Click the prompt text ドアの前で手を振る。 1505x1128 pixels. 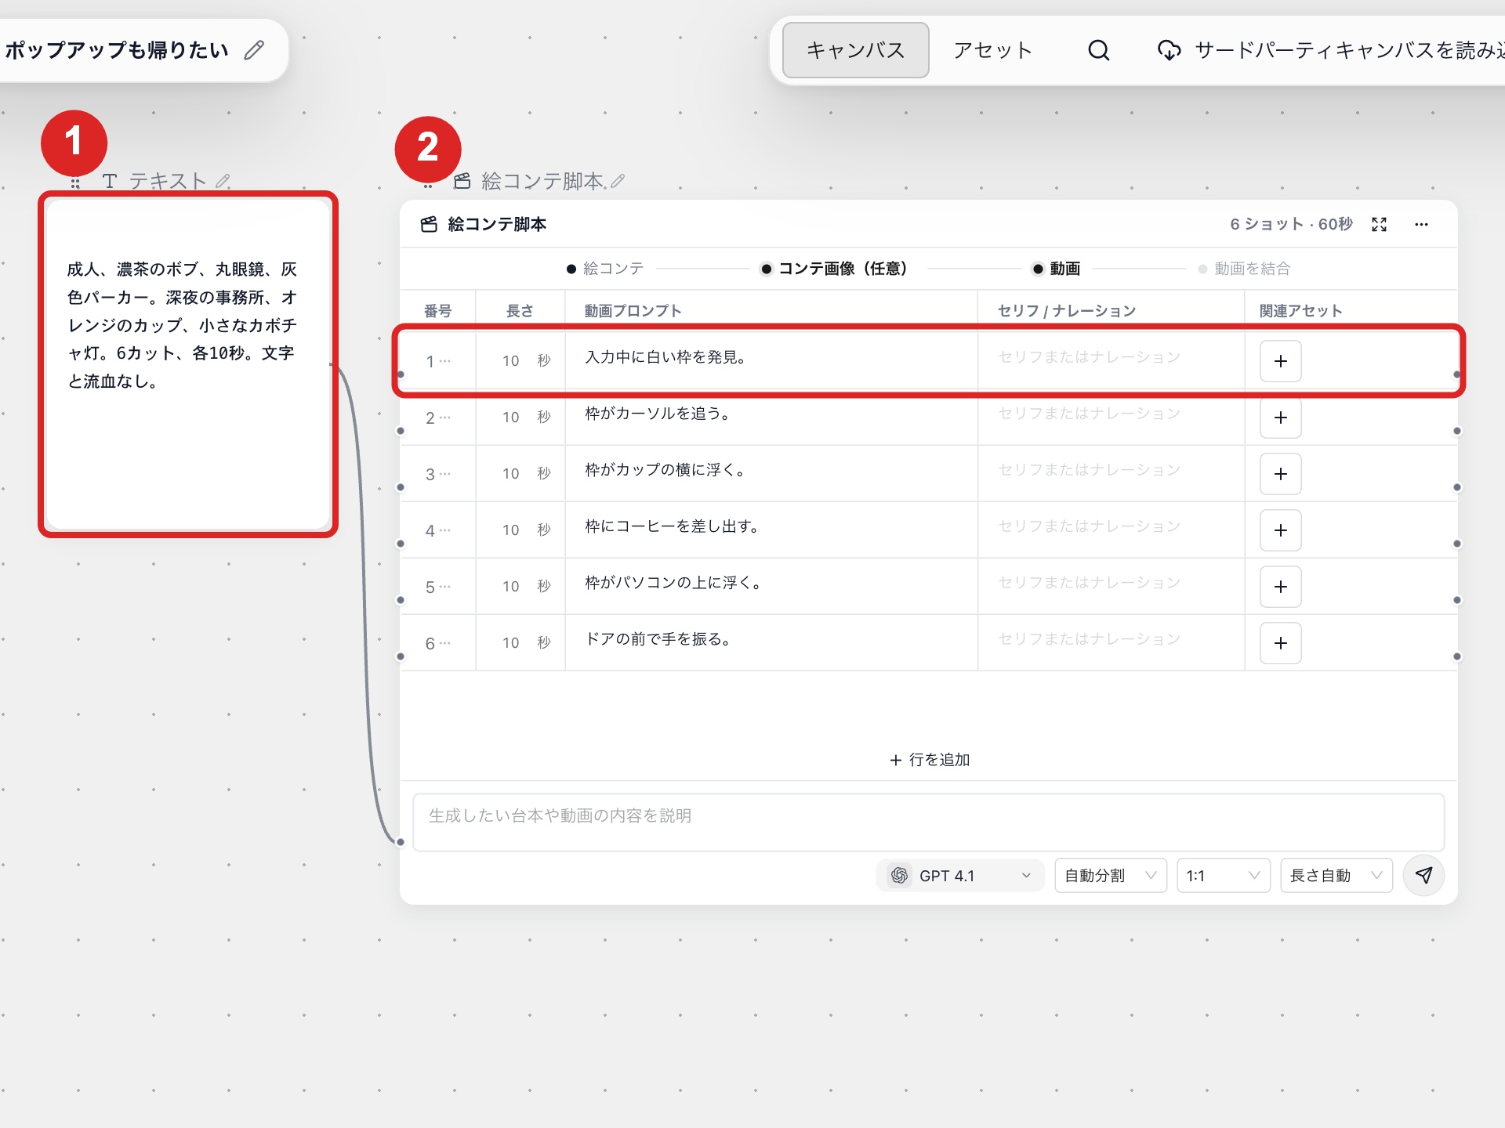click(x=658, y=639)
